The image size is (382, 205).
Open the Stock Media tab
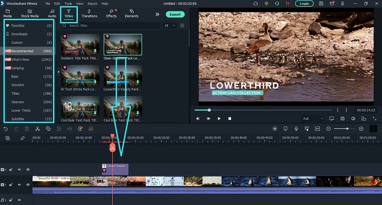(x=30, y=13)
